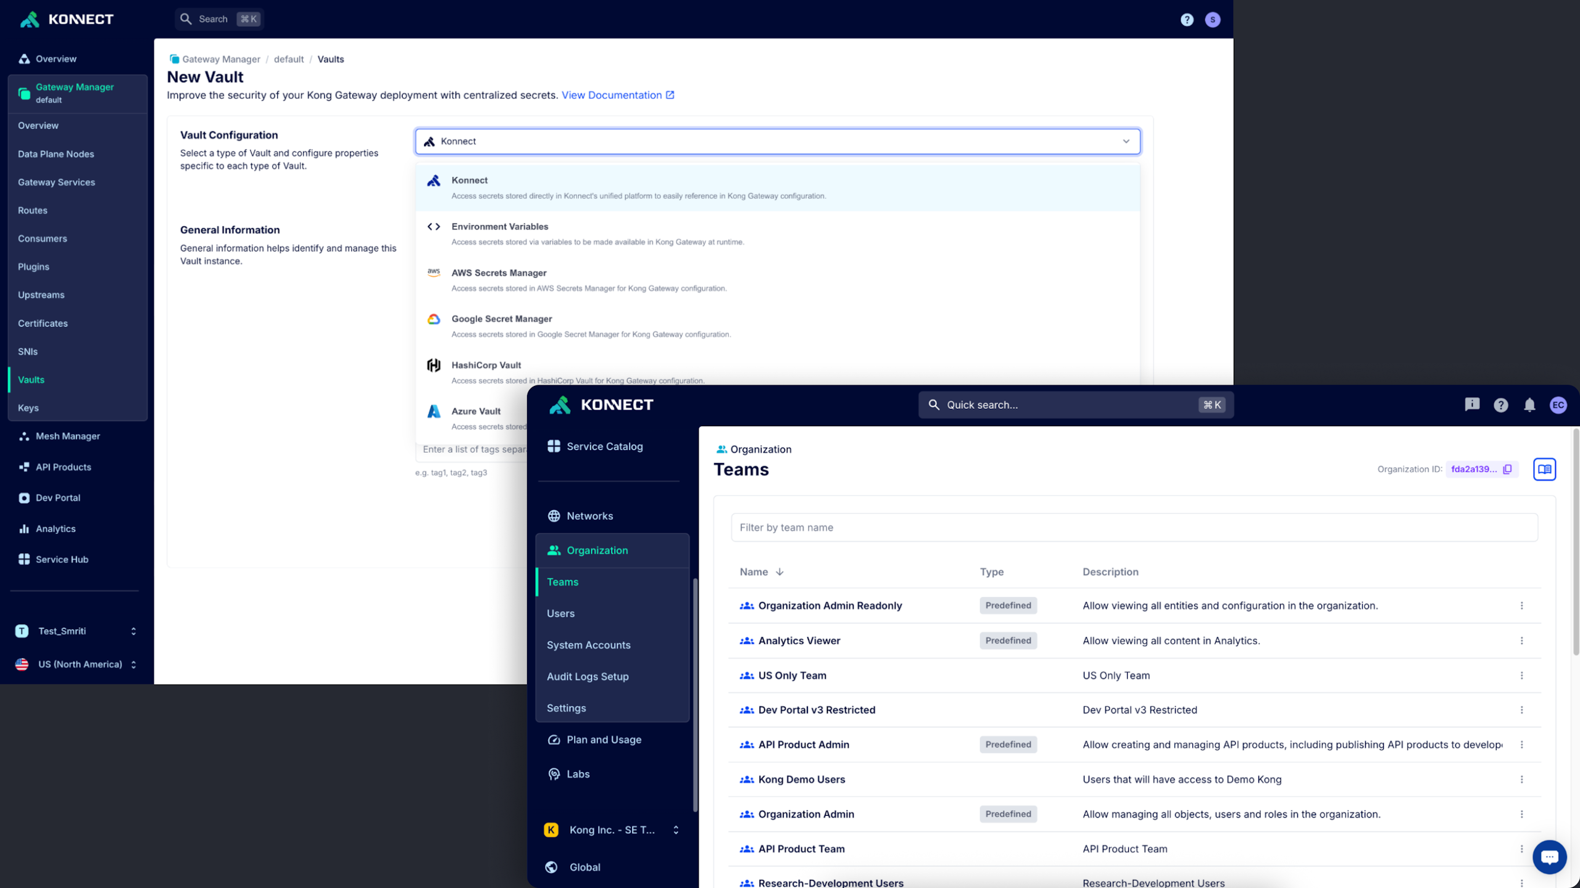Go to Users in Organization menu
This screenshot has width=1580, height=888.
click(x=560, y=613)
